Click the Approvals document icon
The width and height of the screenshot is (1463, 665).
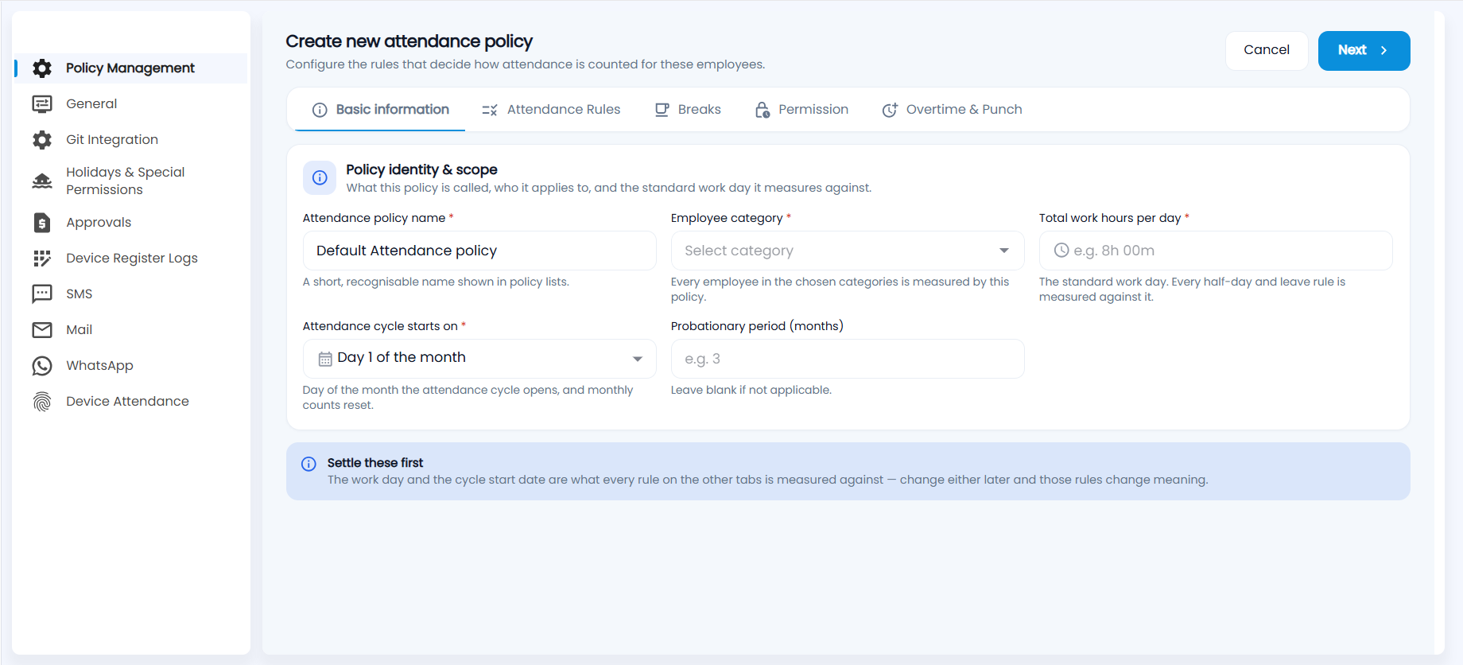pyautogui.click(x=42, y=223)
